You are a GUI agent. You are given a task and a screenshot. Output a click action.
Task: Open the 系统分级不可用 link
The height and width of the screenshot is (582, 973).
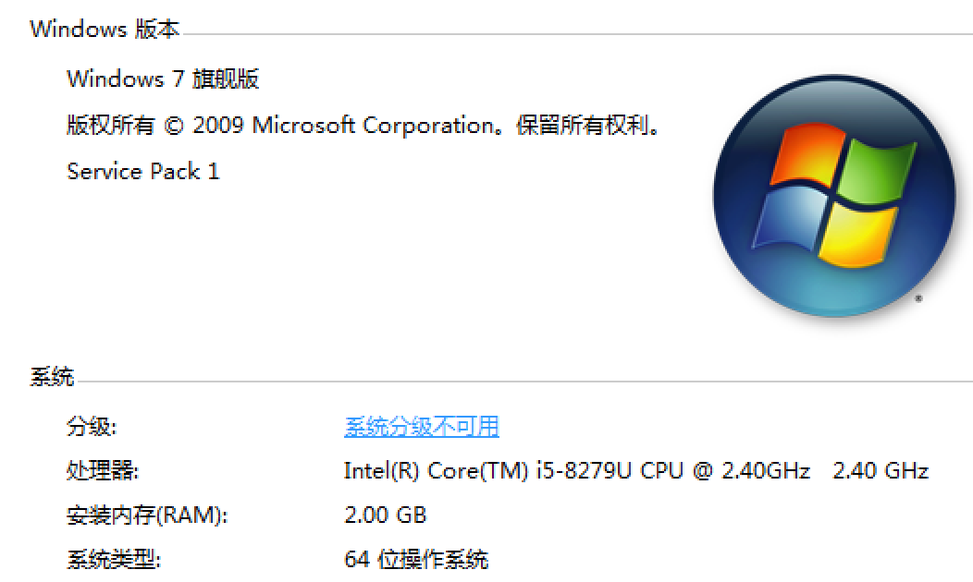[421, 426]
